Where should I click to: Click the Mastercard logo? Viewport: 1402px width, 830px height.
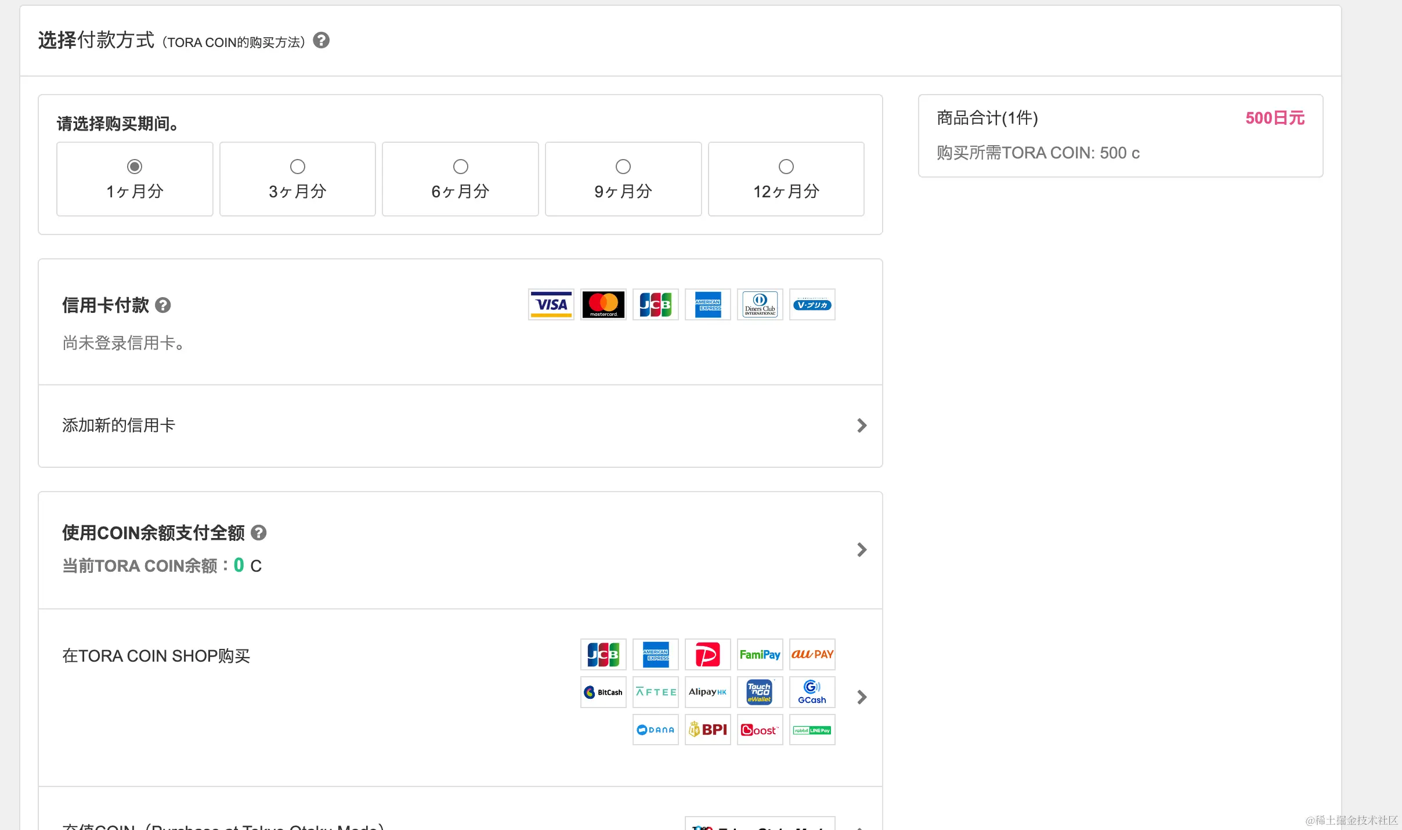tap(603, 305)
